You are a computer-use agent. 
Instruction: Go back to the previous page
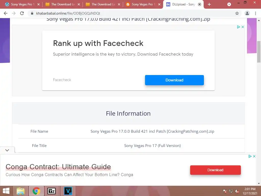6,13
